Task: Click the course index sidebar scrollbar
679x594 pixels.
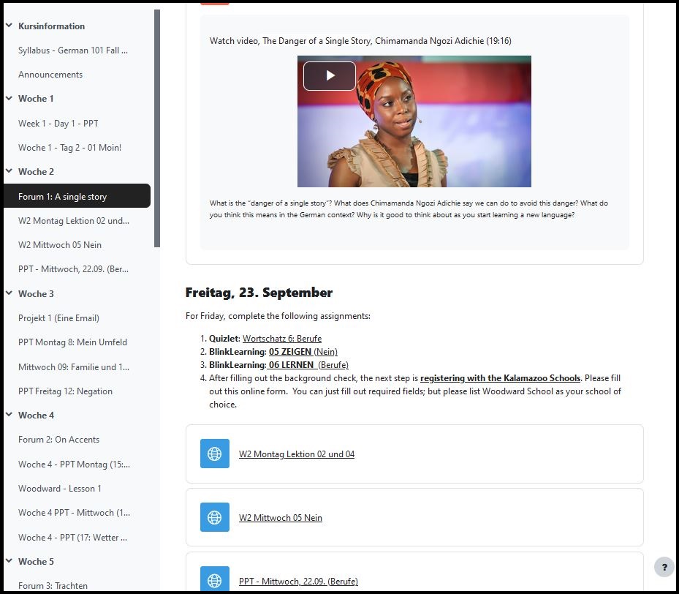Action: pyautogui.click(x=157, y=129)
